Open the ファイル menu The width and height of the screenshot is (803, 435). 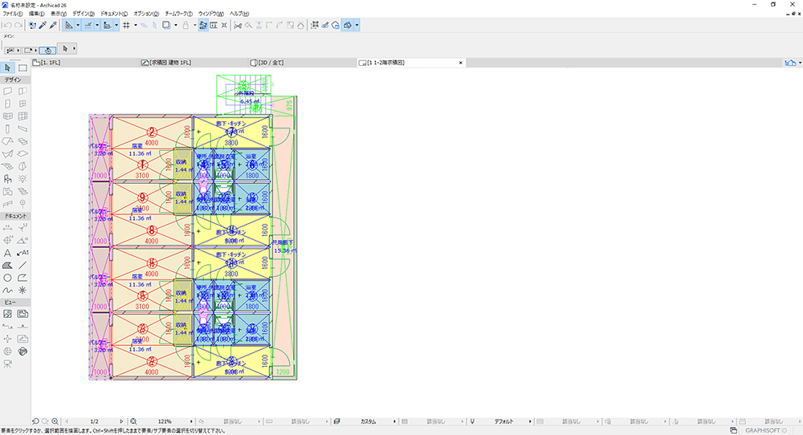[13, 14]
